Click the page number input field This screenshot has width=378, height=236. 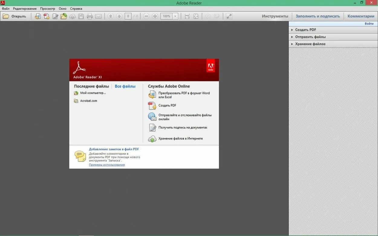click(128, 16)
